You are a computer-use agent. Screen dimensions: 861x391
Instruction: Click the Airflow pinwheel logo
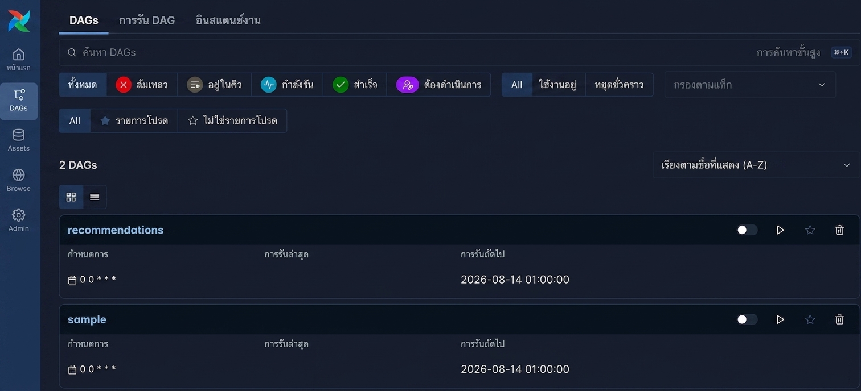click(x=19, y=21)
